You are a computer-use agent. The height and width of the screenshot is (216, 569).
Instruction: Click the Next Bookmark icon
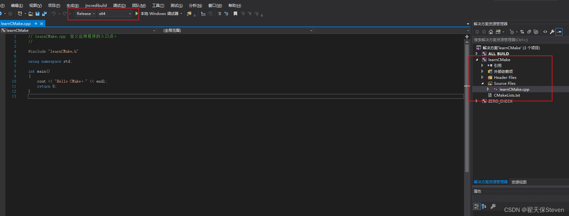click(x=249, y=14)
